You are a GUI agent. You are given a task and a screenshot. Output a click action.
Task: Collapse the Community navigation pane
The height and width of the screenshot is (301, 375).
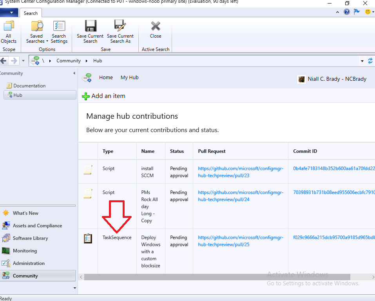pyautogui.click(x=74, y=73)
